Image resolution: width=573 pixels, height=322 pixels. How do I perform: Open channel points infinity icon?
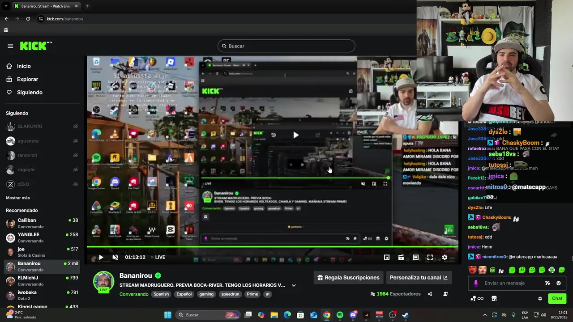click(477, 298)
